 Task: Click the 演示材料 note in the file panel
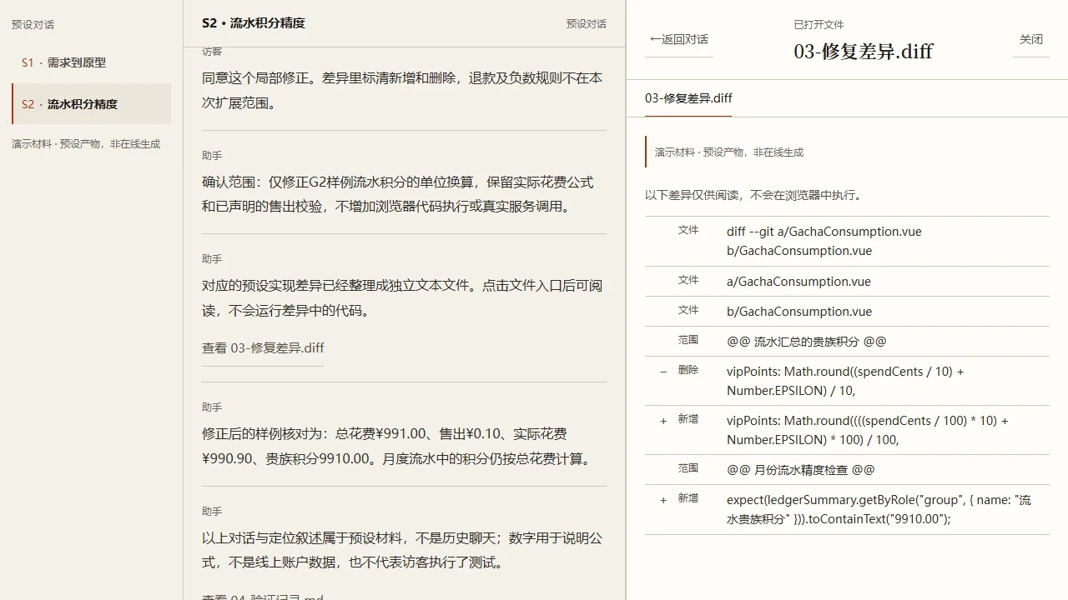point(729,152)
